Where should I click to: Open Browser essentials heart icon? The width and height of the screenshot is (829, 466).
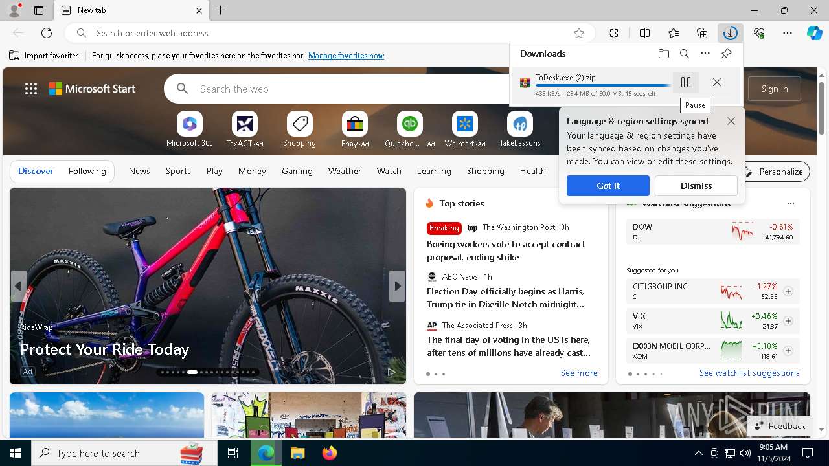point(759,33)
